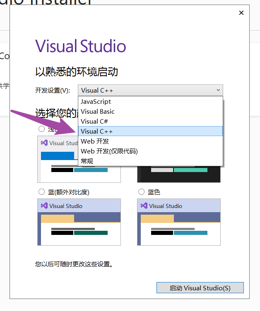Click the purple Visual Studio title
This screenshot has width=260, height=311.
81,46
